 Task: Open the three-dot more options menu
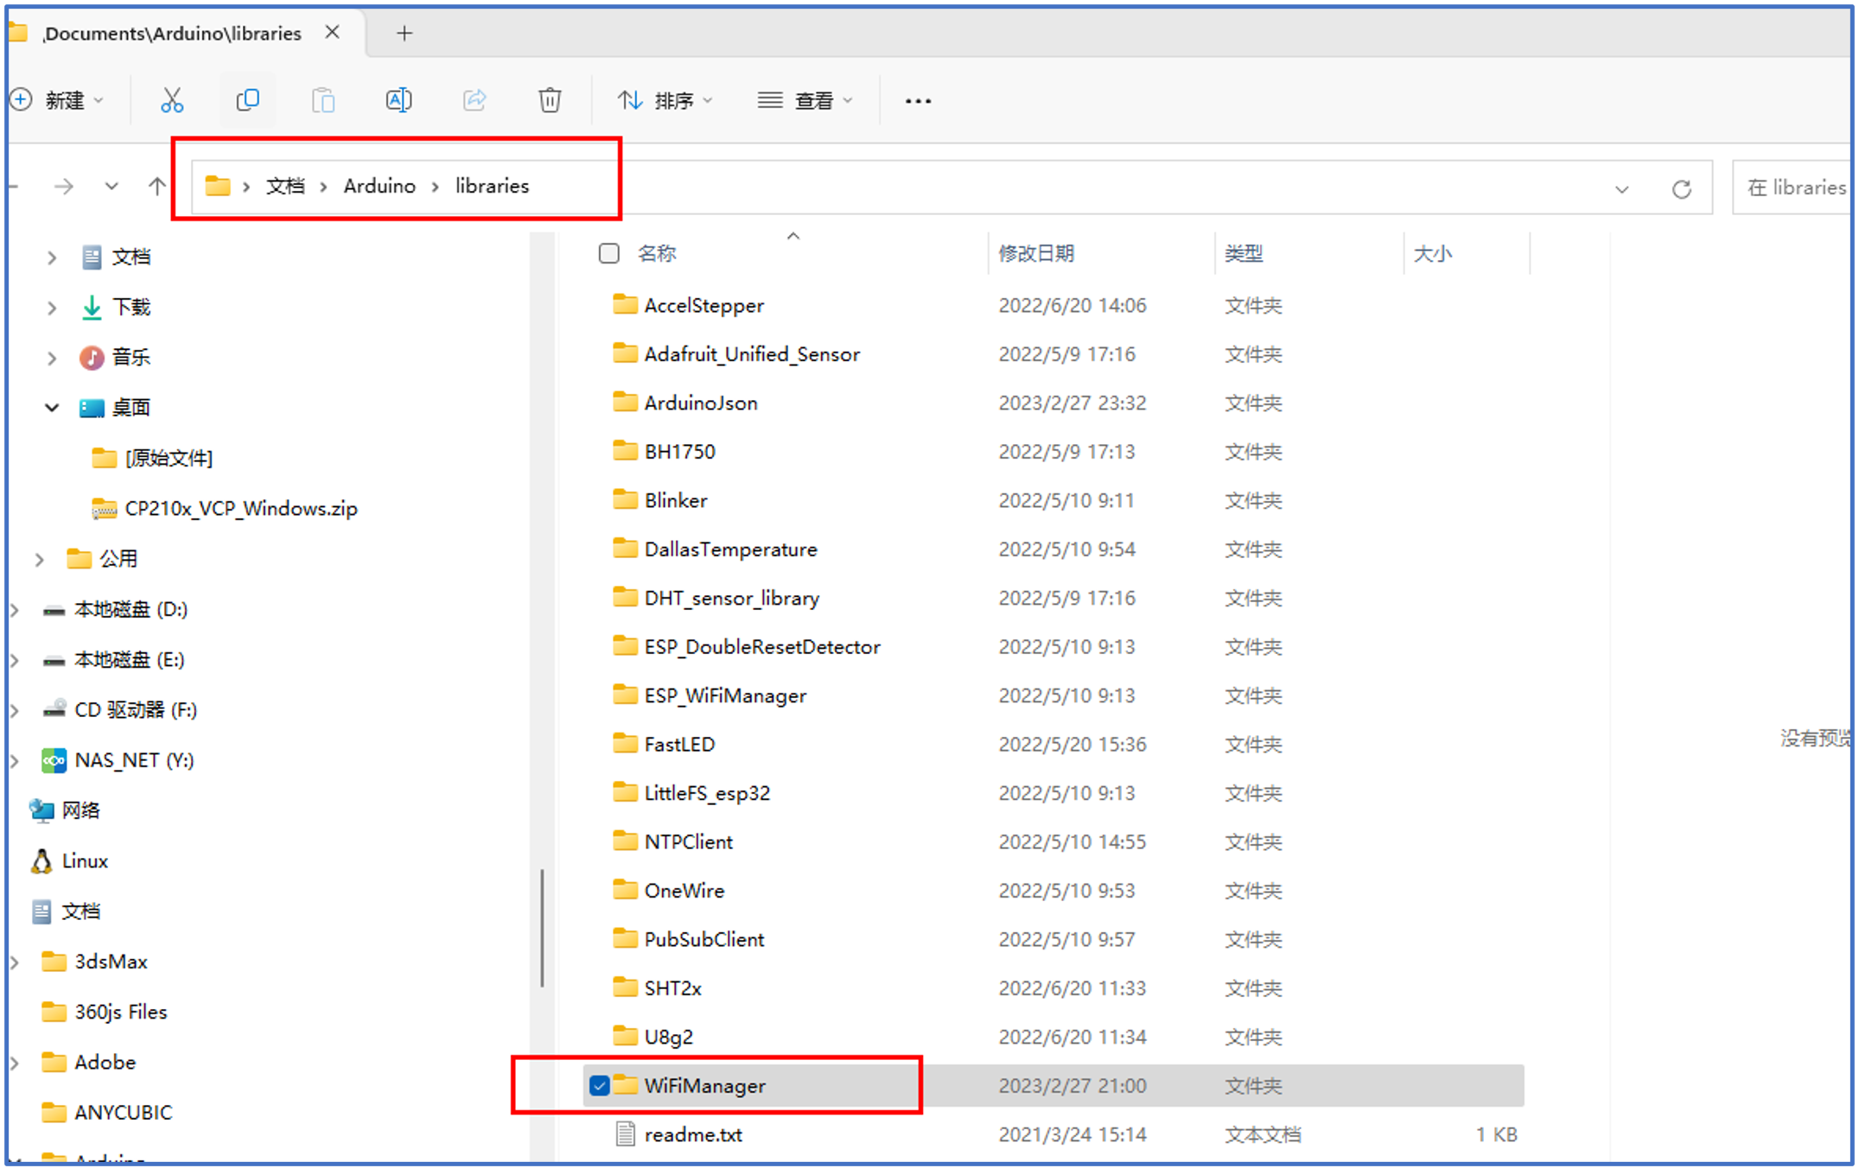tap(918, 101)
